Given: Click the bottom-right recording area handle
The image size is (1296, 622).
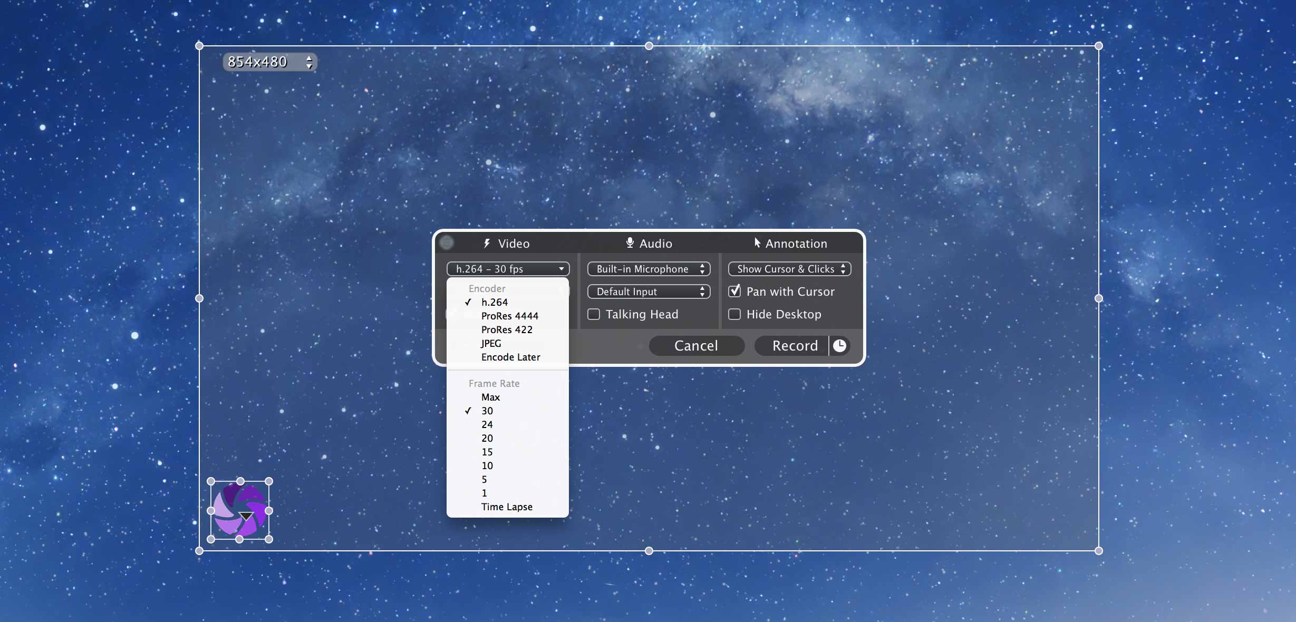Looking at the screenshot, I should tap(1099, 551).
